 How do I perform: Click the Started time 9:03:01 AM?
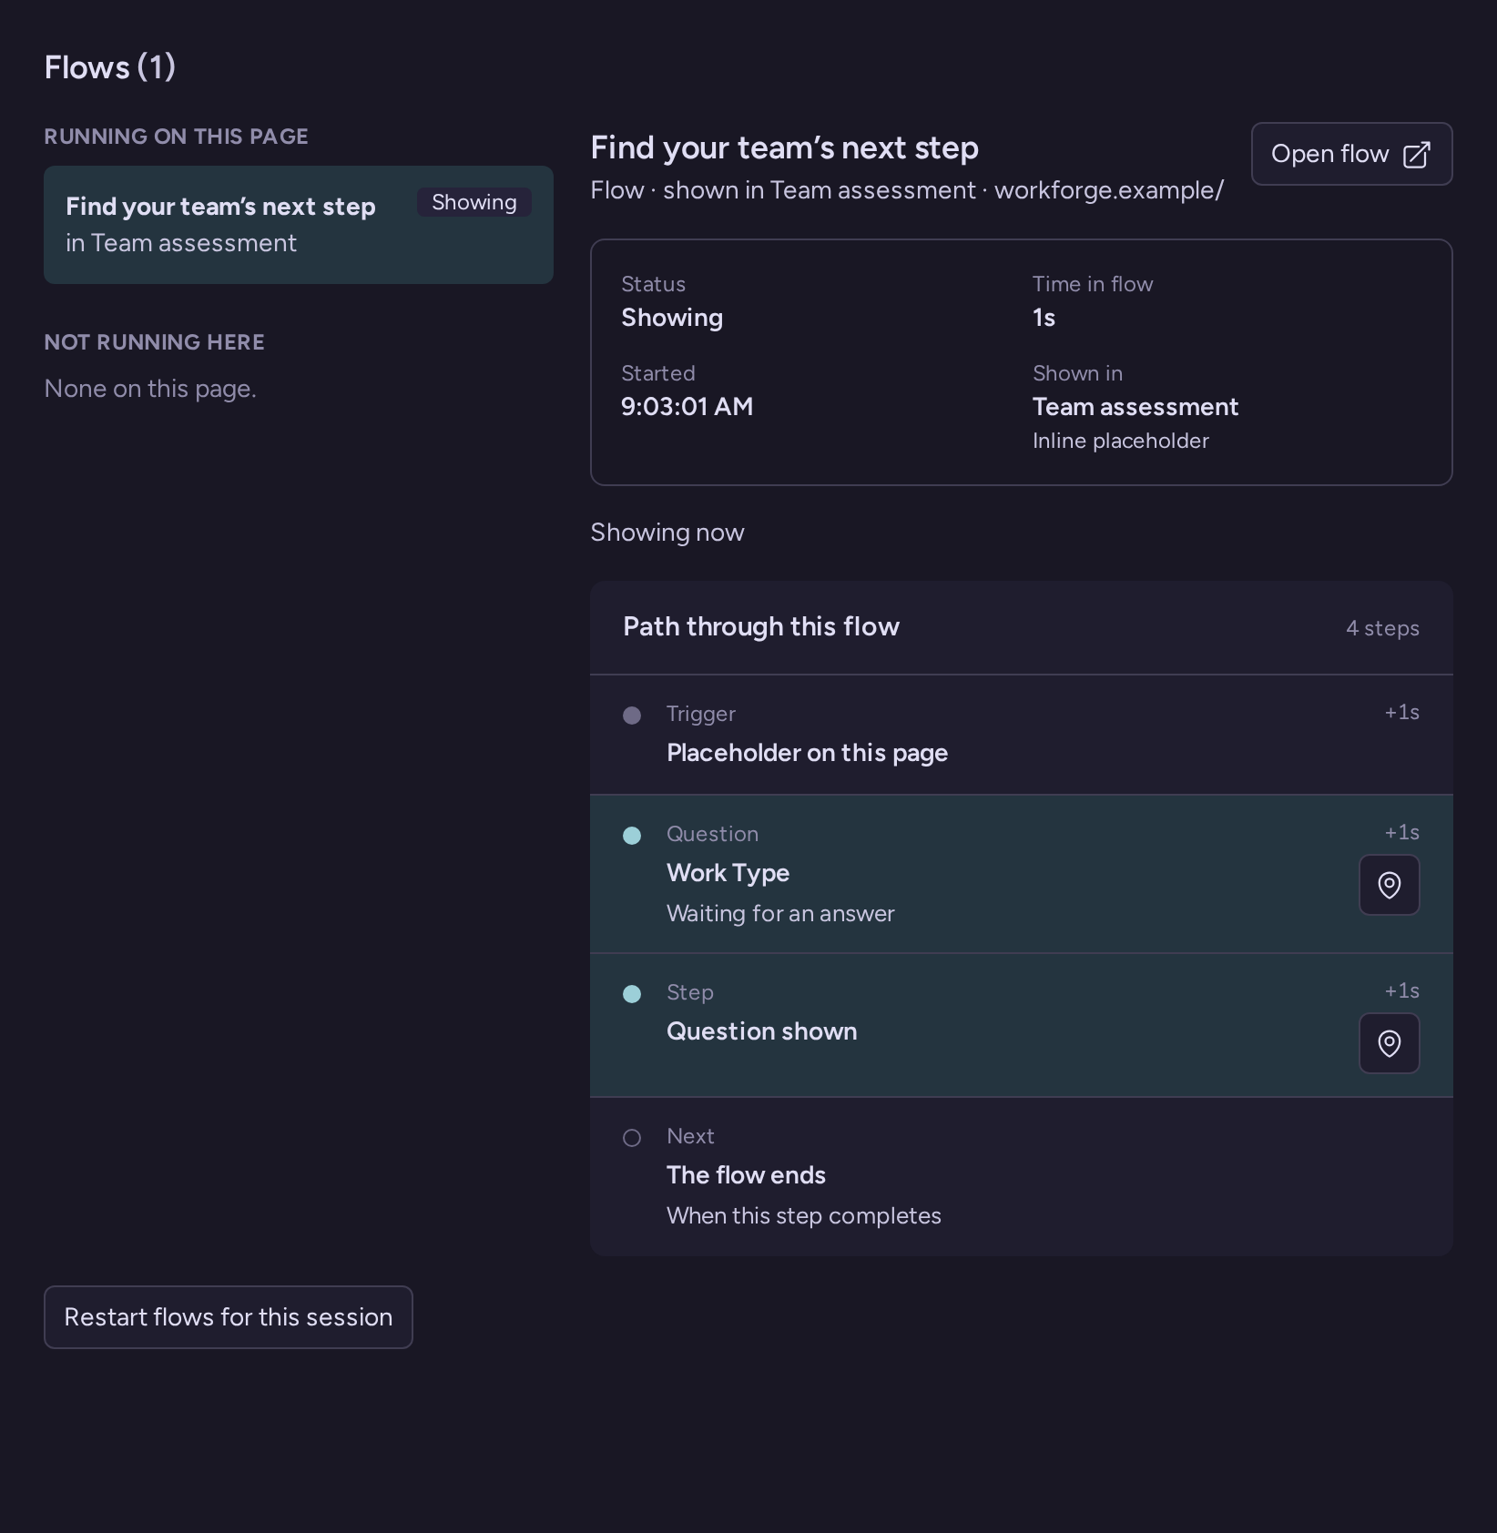[x=687, y=406]
